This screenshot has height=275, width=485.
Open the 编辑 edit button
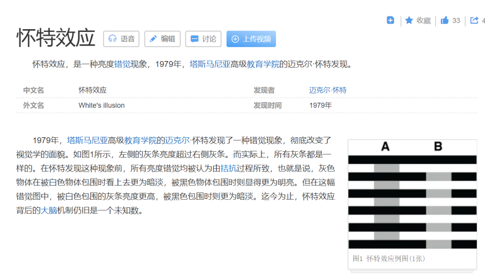[x=163, y=39]
